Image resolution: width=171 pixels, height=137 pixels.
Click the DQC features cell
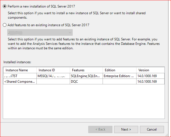[86, 81]
